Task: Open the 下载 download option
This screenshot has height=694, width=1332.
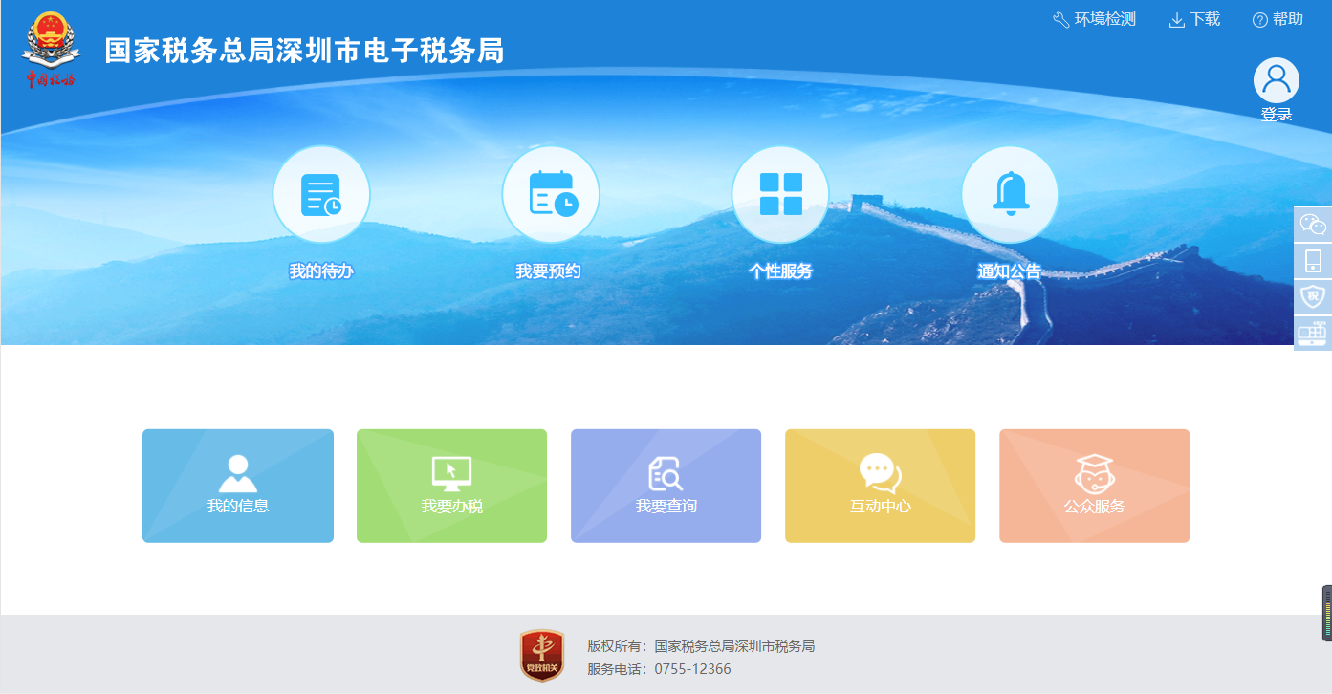Action: (1193, 18)
